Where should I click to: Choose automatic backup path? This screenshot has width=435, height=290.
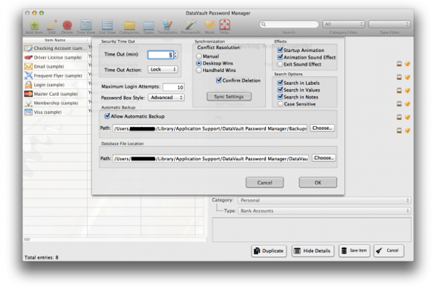pyautogui.click(x=322, y=128)
